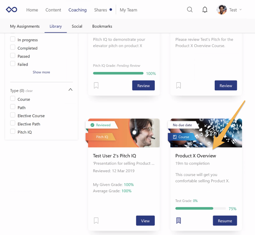Bookmark Test User 2's Pitch IQ card

96,221
